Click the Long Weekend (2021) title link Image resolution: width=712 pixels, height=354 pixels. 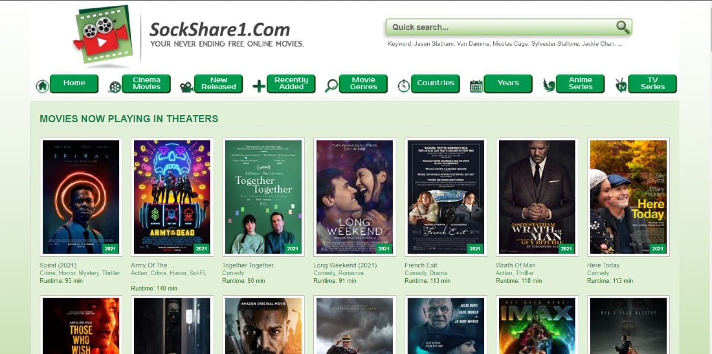[345, 265]
